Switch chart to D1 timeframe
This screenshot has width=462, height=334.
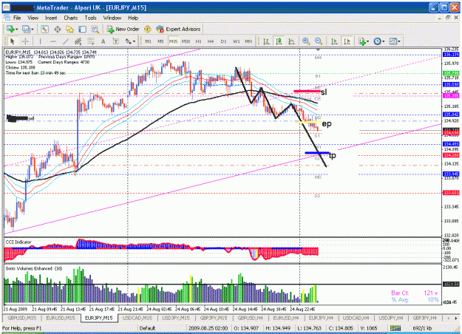point(223,41)
